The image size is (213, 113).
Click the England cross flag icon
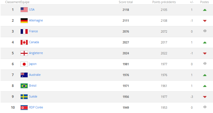(x=24, y=53)
